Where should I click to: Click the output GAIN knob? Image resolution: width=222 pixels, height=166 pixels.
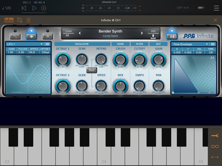click(159, 59)
